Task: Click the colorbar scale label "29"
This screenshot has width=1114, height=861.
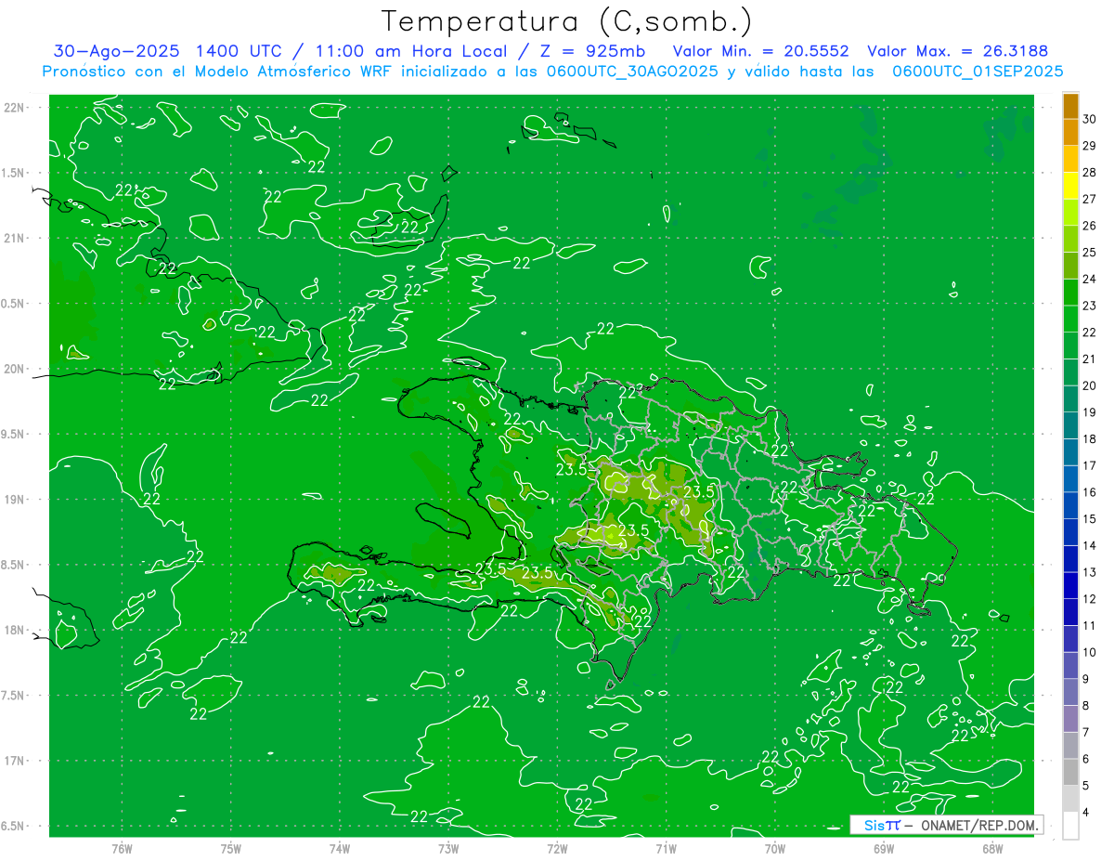Action: [x=1089, y=146]
